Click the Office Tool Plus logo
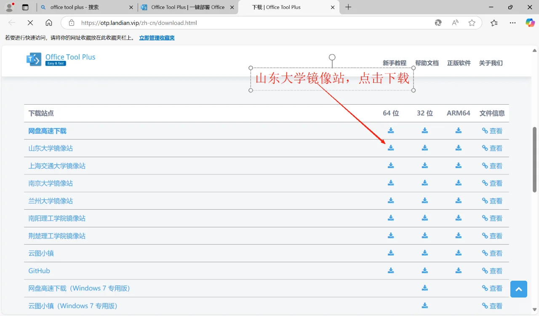 click(x=61, y=59)
